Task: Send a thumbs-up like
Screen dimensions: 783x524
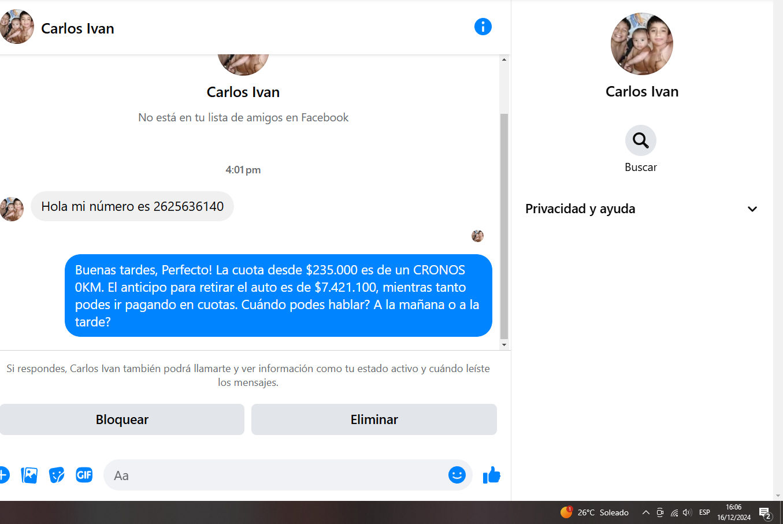Action: coord(492,475)
